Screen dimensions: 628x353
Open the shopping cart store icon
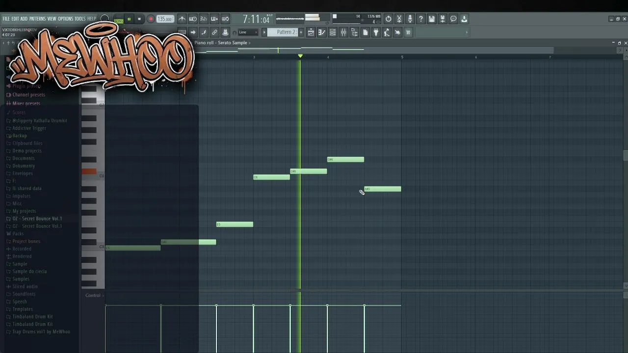point(408,32)
